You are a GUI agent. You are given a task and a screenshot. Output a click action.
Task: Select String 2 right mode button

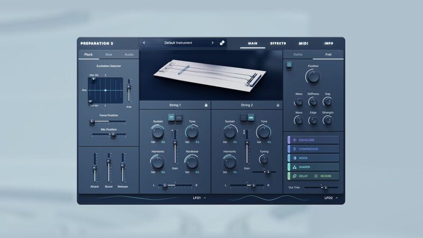click(251, 117)
